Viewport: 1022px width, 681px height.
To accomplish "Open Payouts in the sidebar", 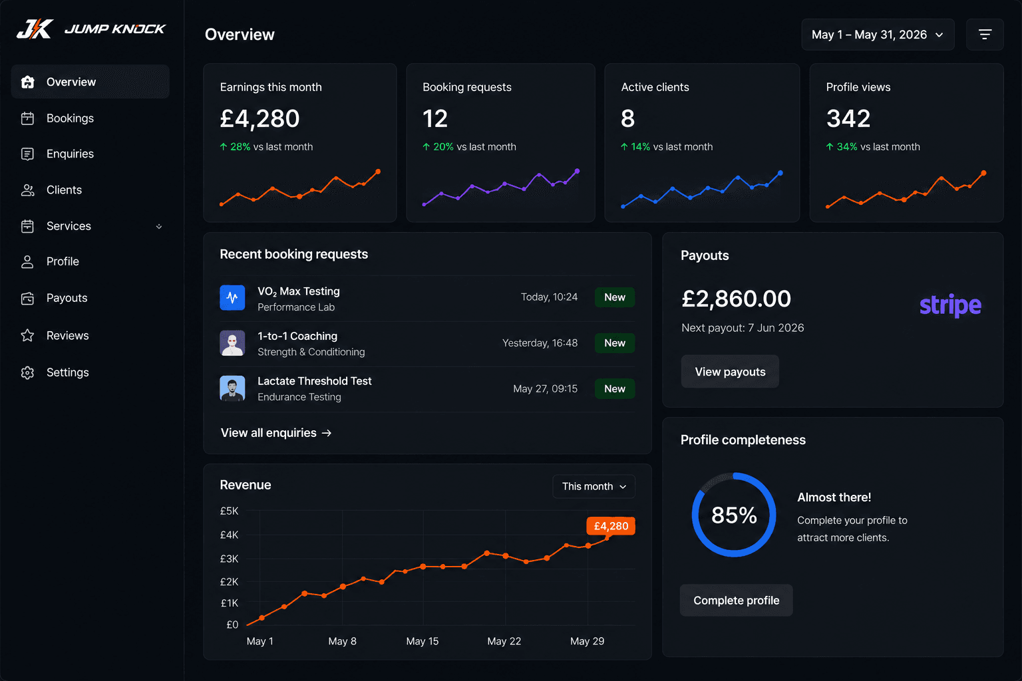I will pyautogui.click(x=90, y=298).
